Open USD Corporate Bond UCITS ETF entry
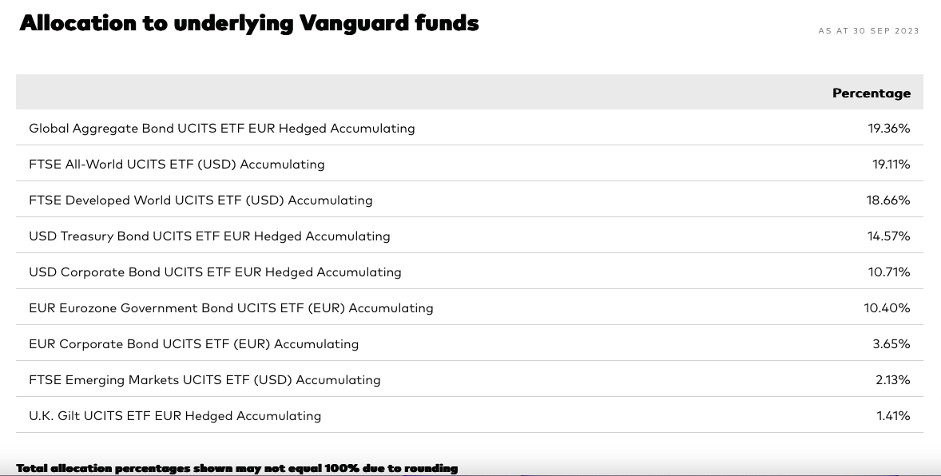Image resolution: width=941 pixels, height=476 pixels. click(x=215, y=272)
